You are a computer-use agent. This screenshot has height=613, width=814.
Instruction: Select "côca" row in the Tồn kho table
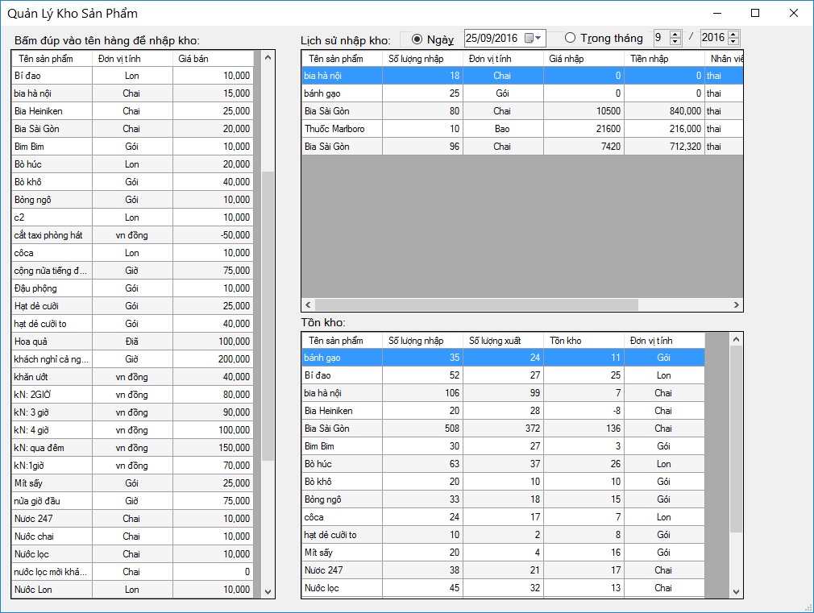pyautogui.click(x=503, y=517)
